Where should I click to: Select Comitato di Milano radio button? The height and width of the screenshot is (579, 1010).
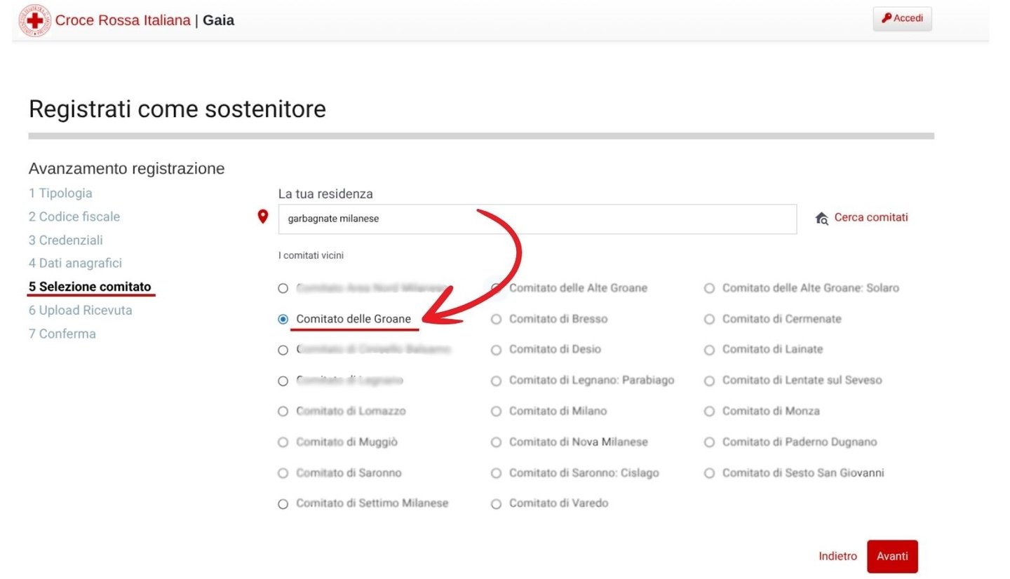click(497, 411)
